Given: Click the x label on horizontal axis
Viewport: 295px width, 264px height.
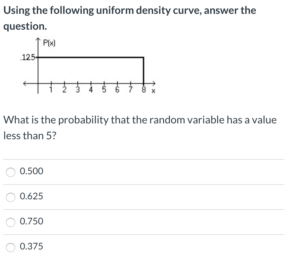Looking at the screenshot, I should (x=153, y=90).
